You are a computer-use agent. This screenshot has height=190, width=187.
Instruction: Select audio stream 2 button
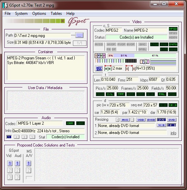16,137
